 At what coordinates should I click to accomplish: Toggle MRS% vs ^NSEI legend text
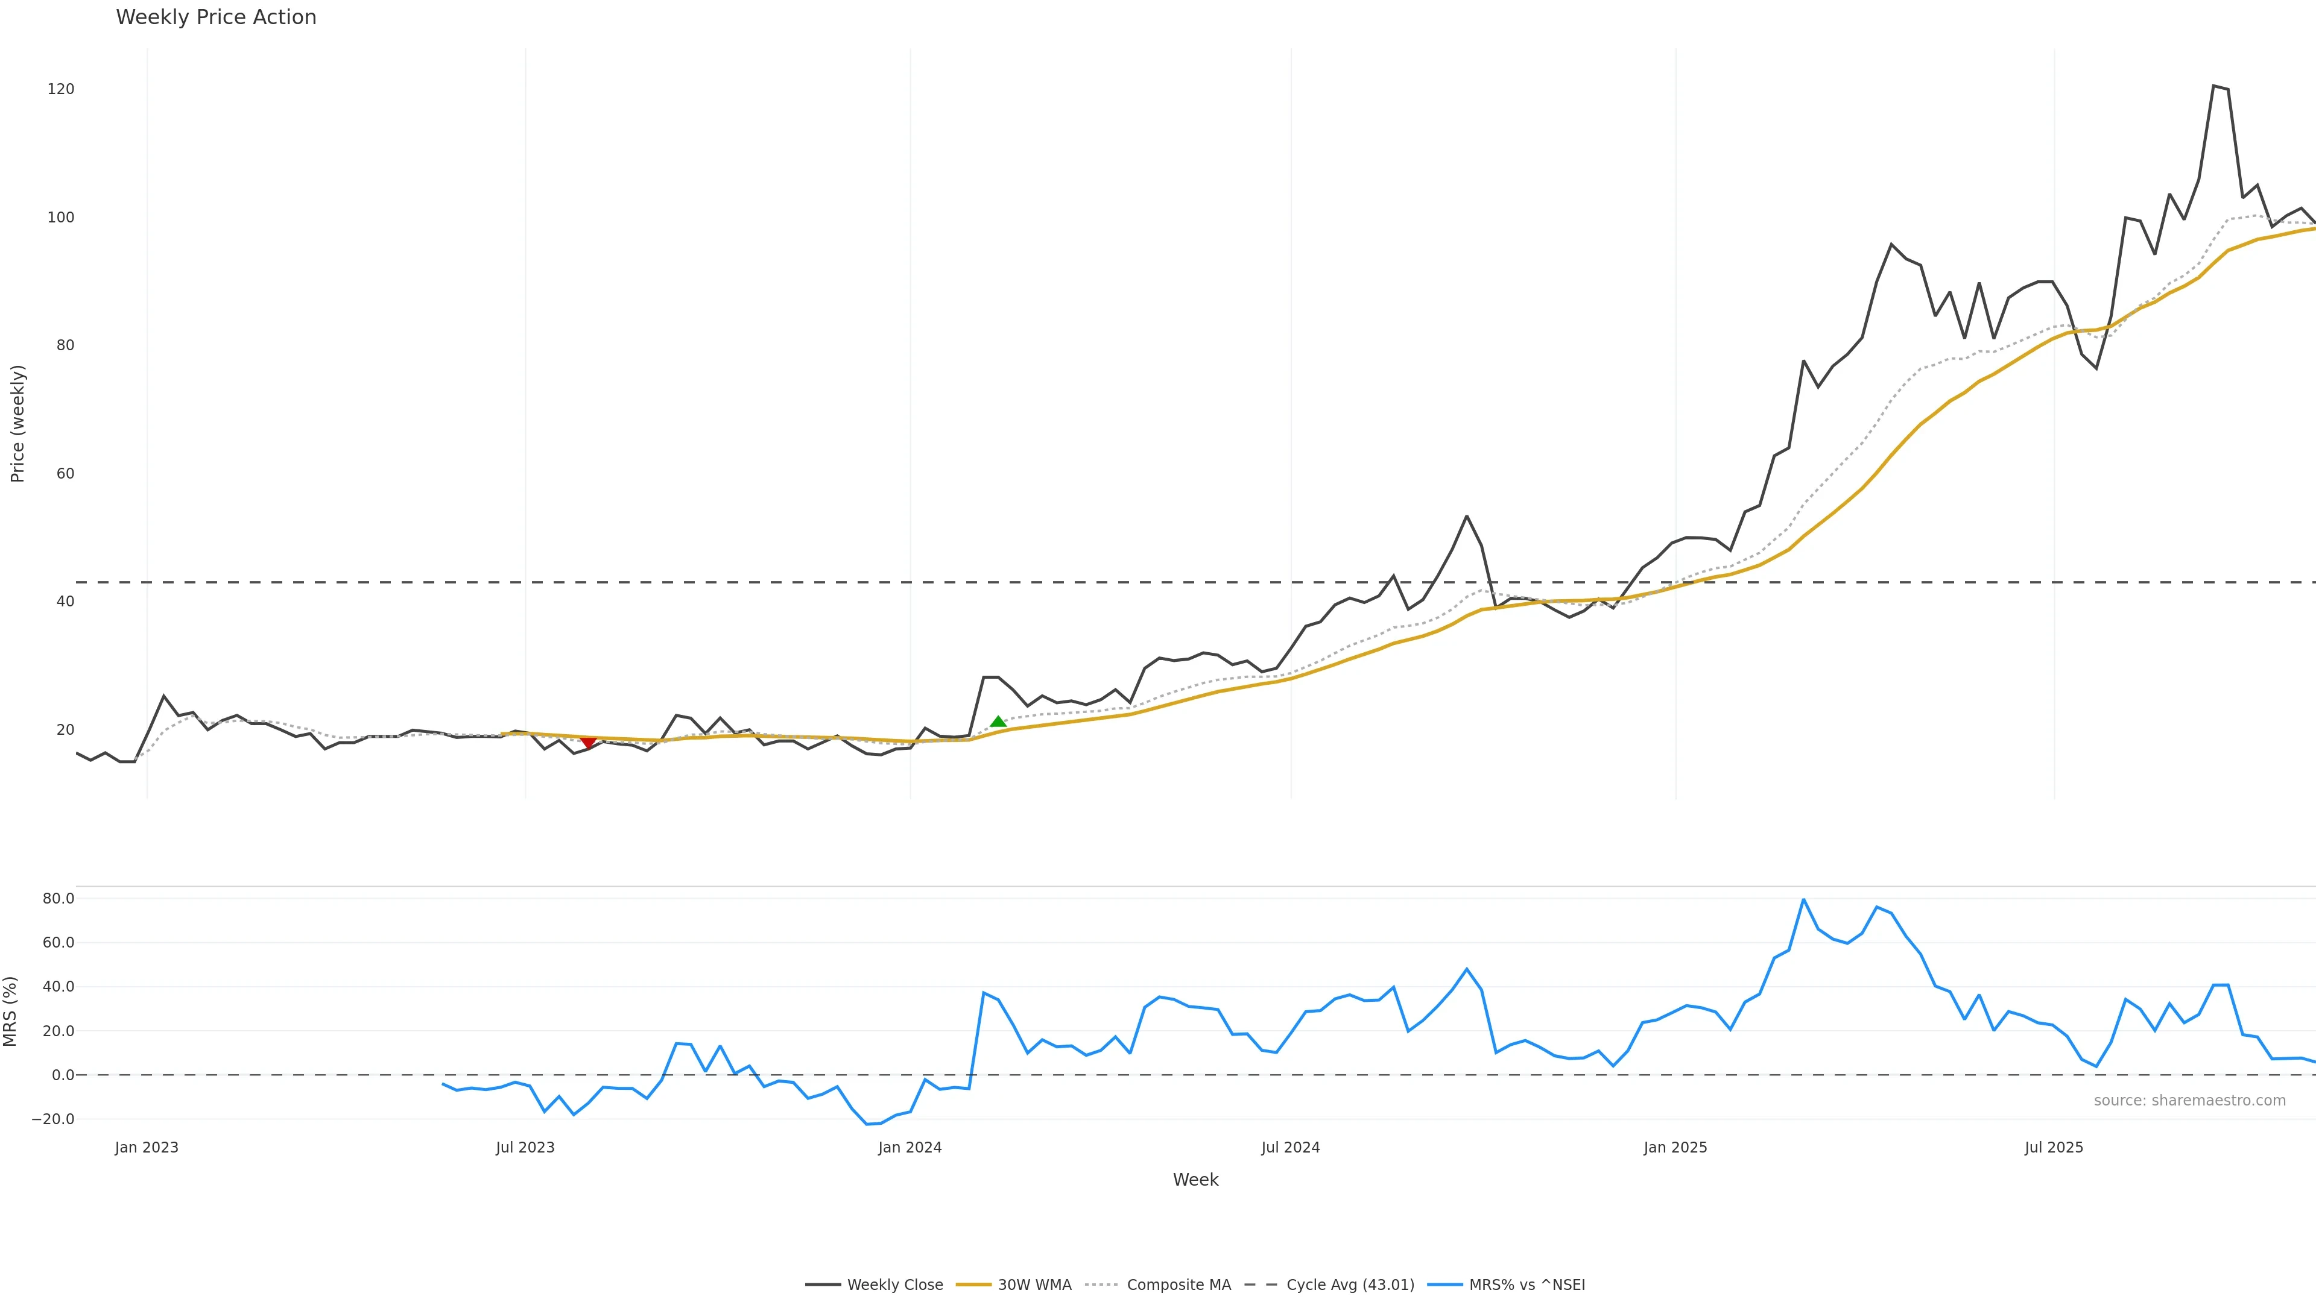1527,1285
